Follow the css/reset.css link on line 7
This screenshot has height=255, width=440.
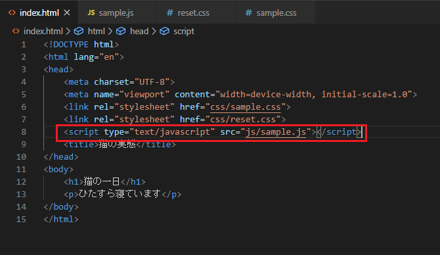click(243, 120)
